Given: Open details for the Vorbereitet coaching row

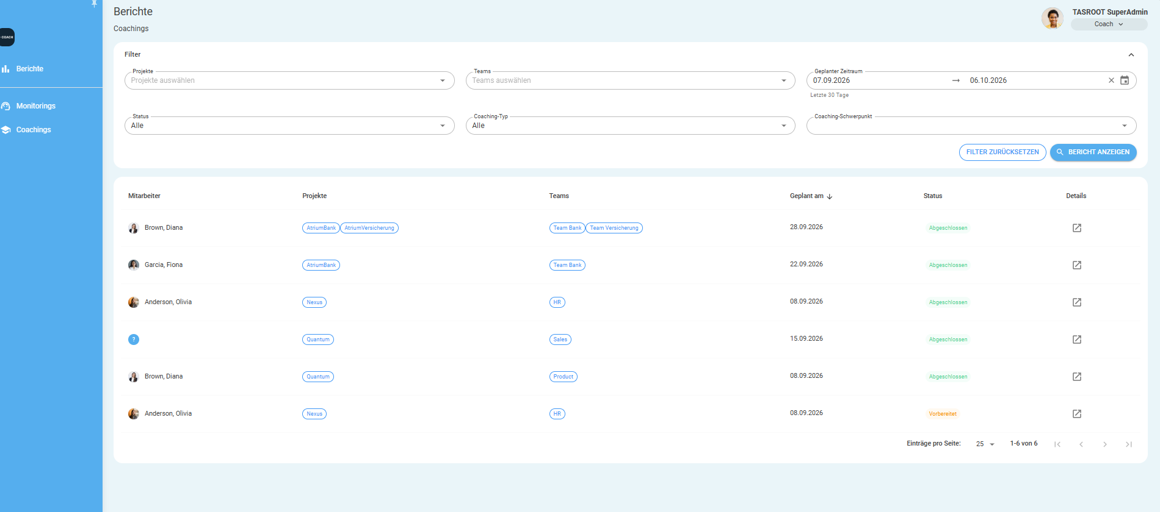Looking at the screenshot, I should click(1076, 414).
